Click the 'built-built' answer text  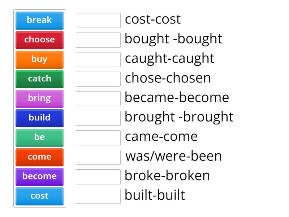coord(155,195)
